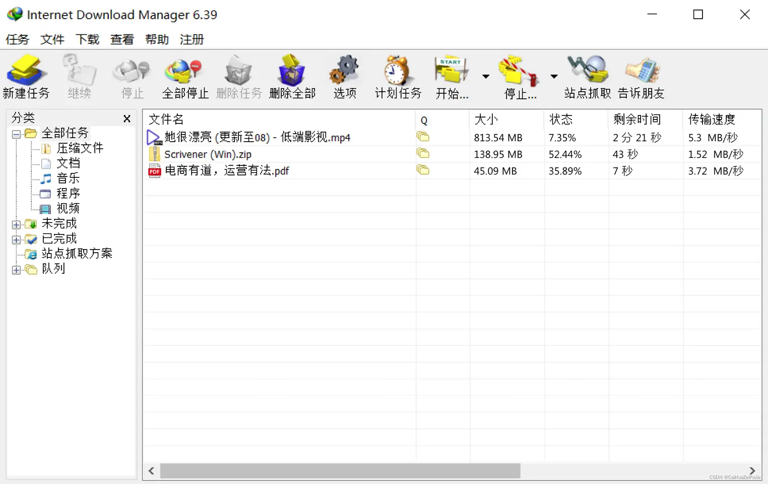Sort by the 文件名 column header
This screenshot has height=484, width=768.
[279, 119]
